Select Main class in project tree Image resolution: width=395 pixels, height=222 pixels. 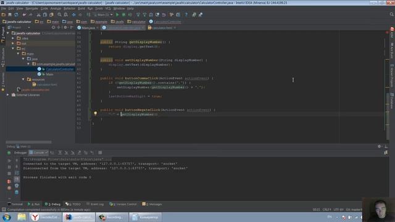pyautogui.click(x=49, y=74)
